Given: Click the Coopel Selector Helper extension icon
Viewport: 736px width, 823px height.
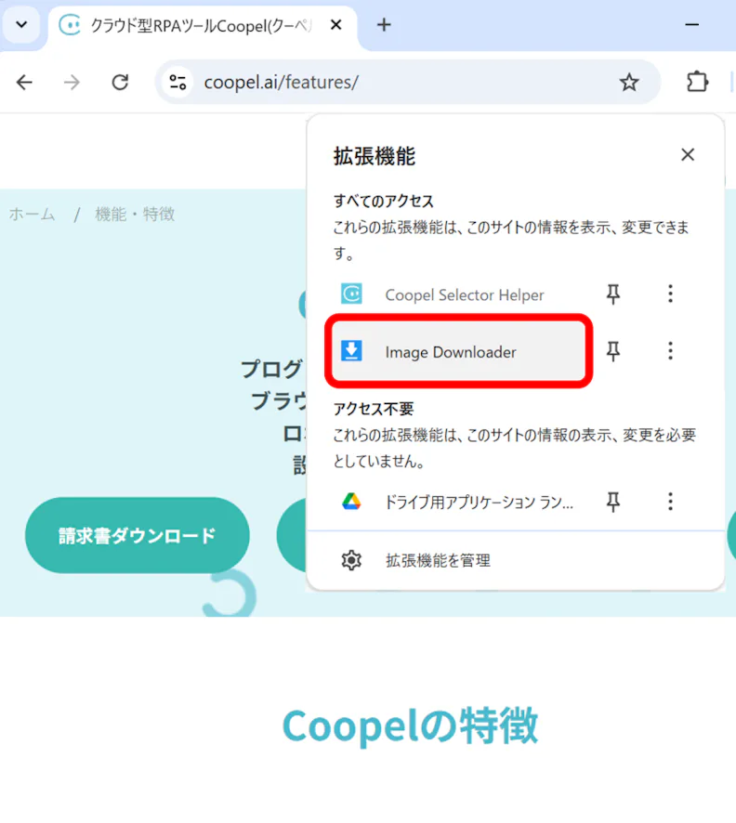Looking at the screenshot, I should coord(351,294).
